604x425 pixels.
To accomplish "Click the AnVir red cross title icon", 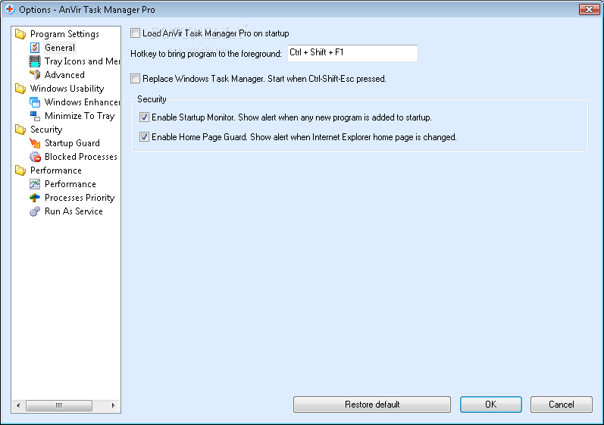I will (x=10, y=9).
